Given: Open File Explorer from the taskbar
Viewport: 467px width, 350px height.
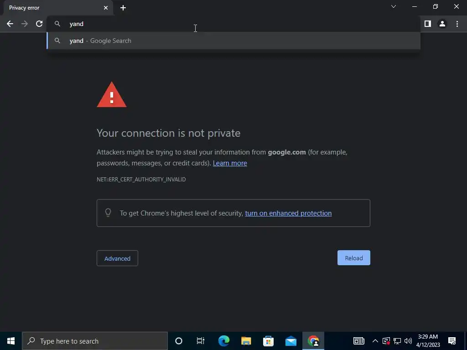Looking at the screenshot, I should [246, 341].
